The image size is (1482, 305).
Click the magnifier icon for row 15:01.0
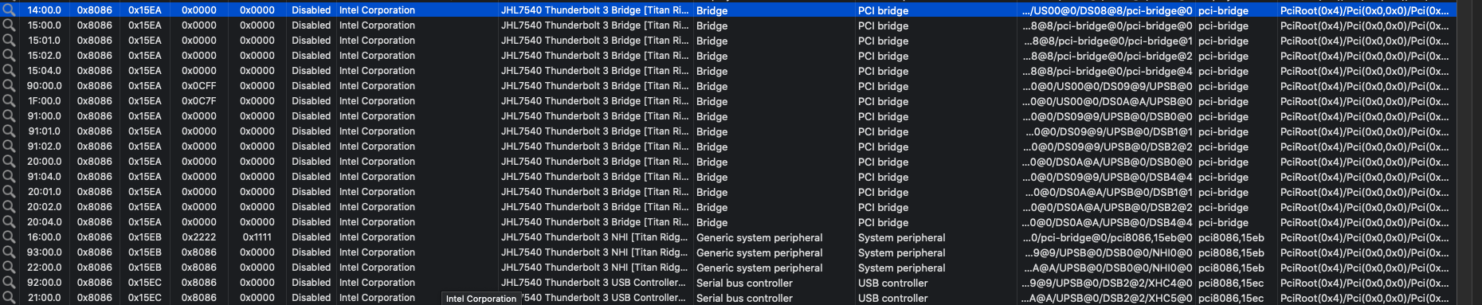coord(9,41)
